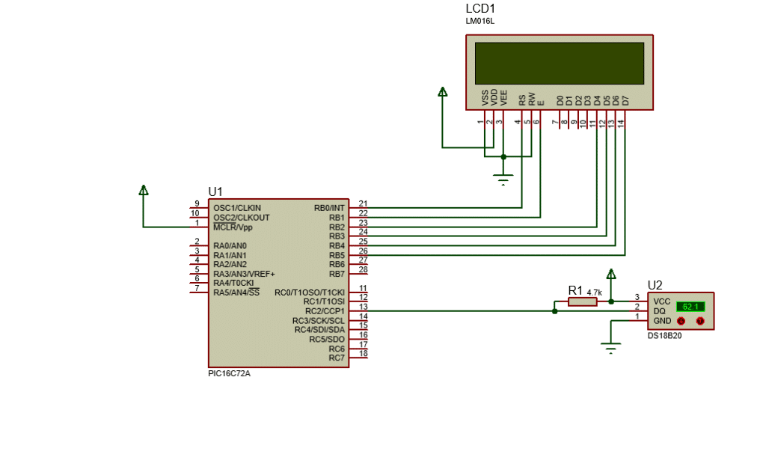This screenshot has height=475, width=766.
Task: Click the PIC16C72A part name label
Action: pos(229,373)
